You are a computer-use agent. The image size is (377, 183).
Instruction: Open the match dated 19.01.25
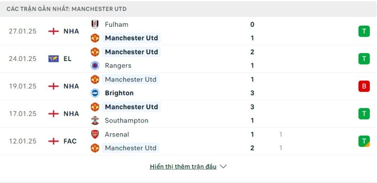click(188, 86)
